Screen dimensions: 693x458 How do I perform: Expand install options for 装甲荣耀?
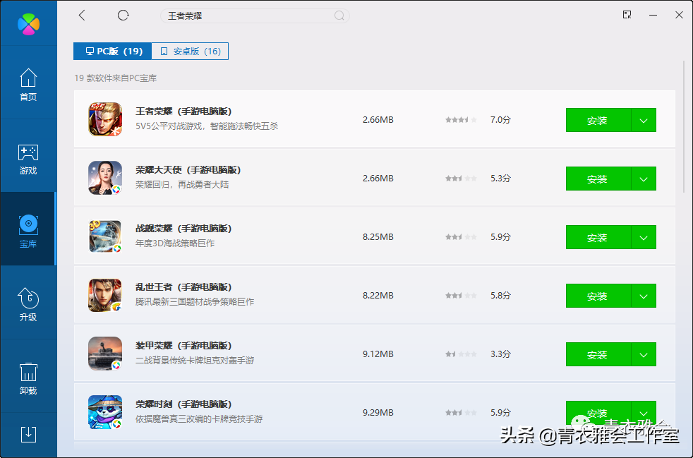(x=644, y=354)
